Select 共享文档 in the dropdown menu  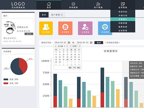pyautogui.click(x=123, y=16)
